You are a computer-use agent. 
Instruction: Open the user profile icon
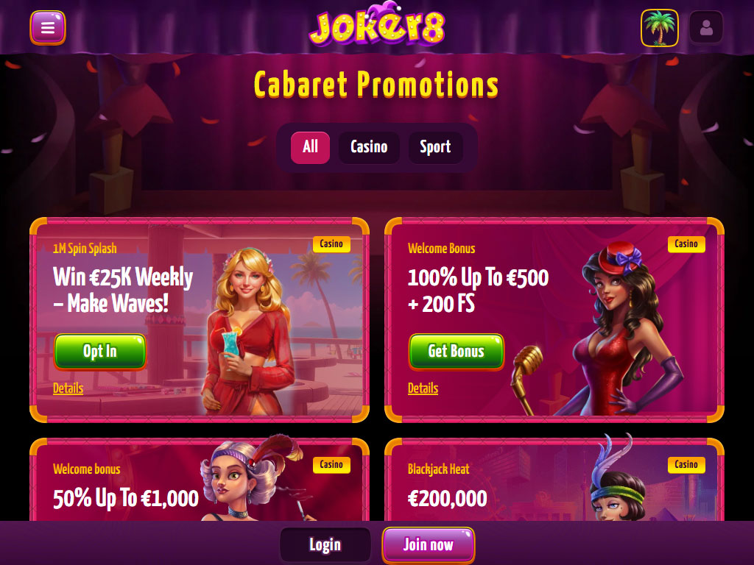pos(706,29)
